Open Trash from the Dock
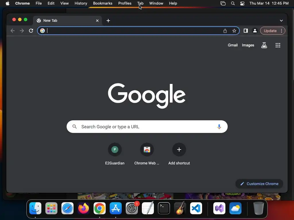This screenshot has width=294, height=220. (x=259, y=208)
